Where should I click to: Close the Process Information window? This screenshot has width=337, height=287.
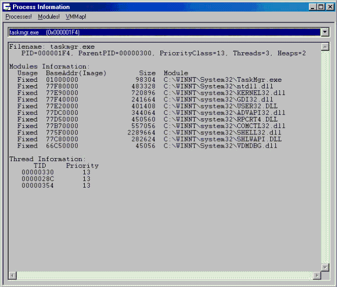(x=330, y=7)
